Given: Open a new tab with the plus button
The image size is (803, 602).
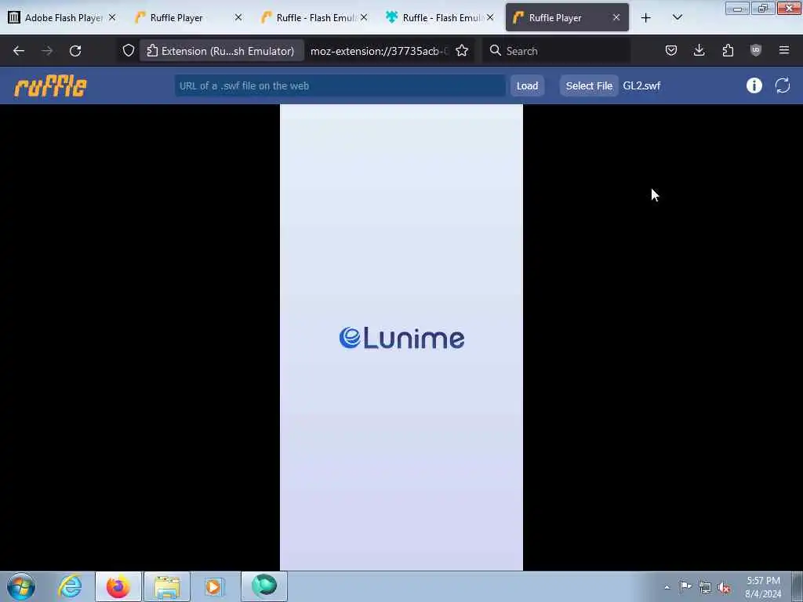Looking at the screenshot, I should [x=646, y=18].
